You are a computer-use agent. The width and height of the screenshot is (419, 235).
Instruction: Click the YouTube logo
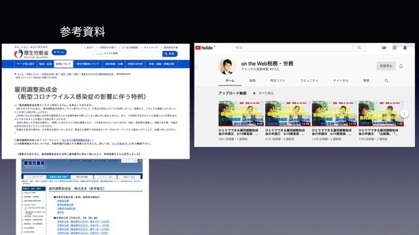click(x=204, y=48)
